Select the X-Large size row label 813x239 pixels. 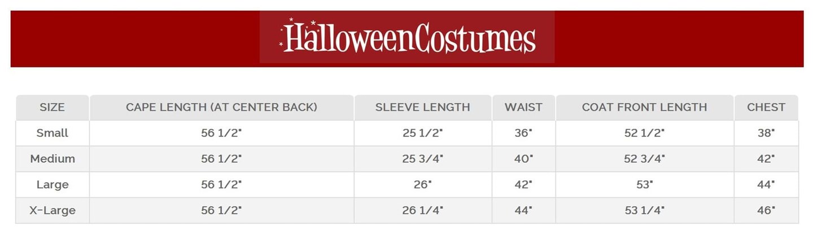pyautogui.click(x=52, y=211)
